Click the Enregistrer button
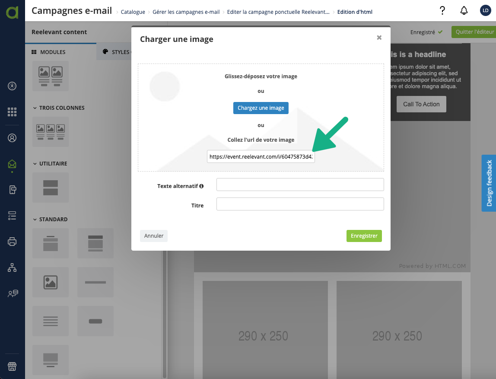 (x=364, y=236)
